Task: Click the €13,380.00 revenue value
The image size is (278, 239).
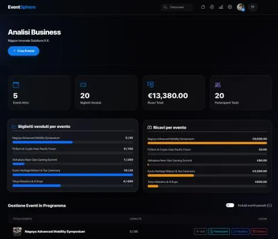Action: tap(168, 95)
